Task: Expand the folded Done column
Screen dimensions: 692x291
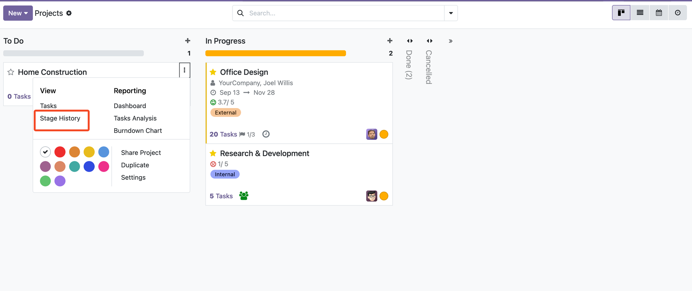Action: coord(409,41)
